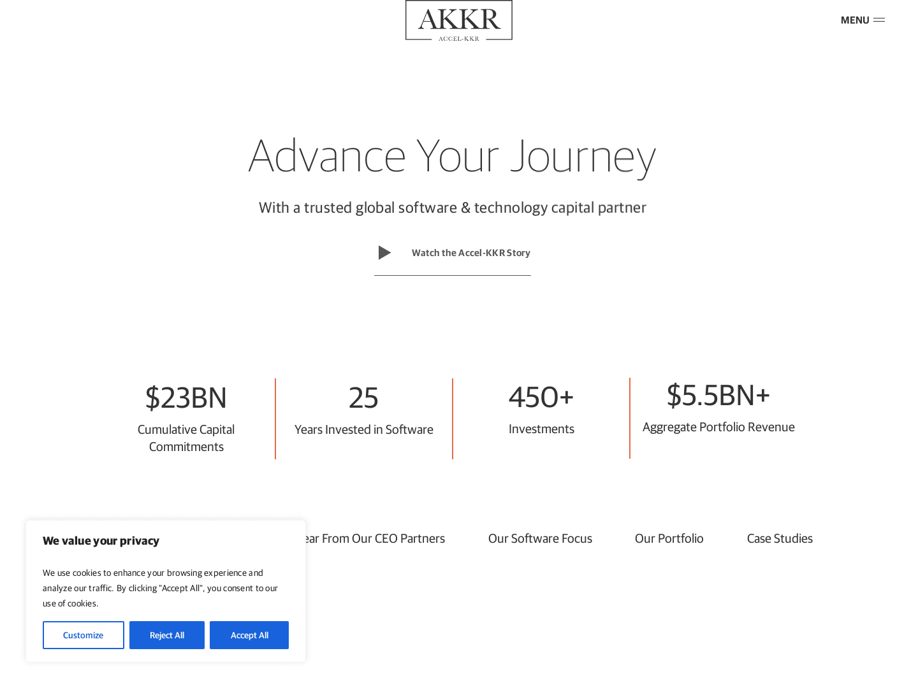This screenshot has height=688, width=918.
Task: Click the AKKR logo at top
Action: click(x=458, y=20)
